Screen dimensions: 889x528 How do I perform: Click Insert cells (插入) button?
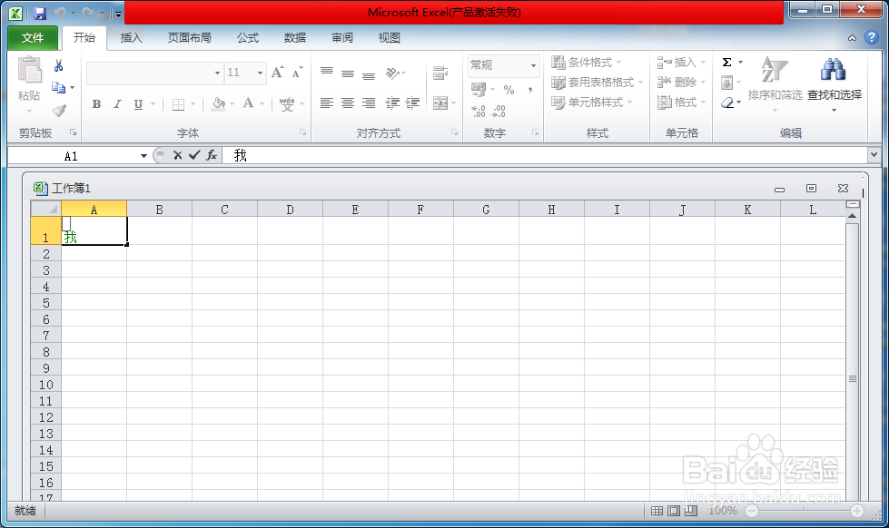(x=681, y=63)
